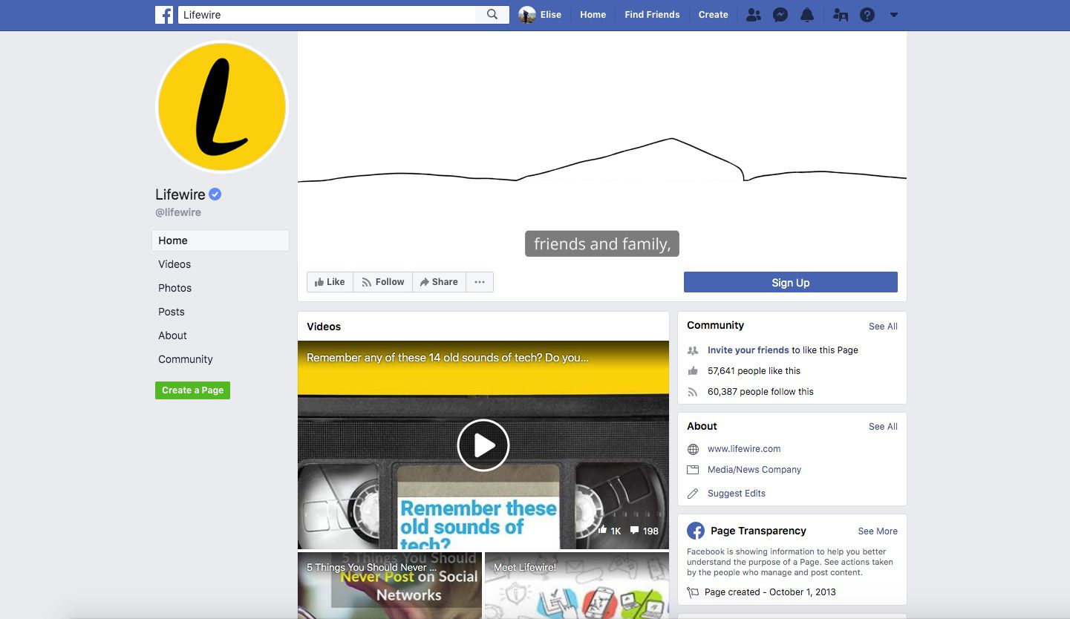Open video title 'Remember any of these 14 old sounds'
The image size is (1070, 619).
(447, 358)
